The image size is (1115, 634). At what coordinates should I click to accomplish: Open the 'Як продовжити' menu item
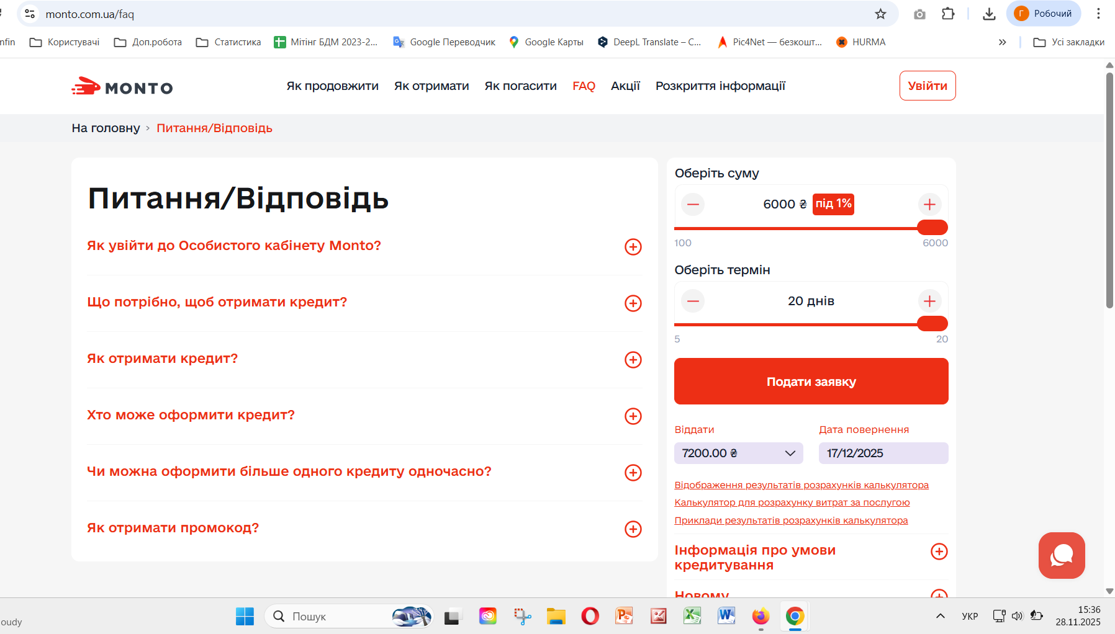click(x=332, y=86)
